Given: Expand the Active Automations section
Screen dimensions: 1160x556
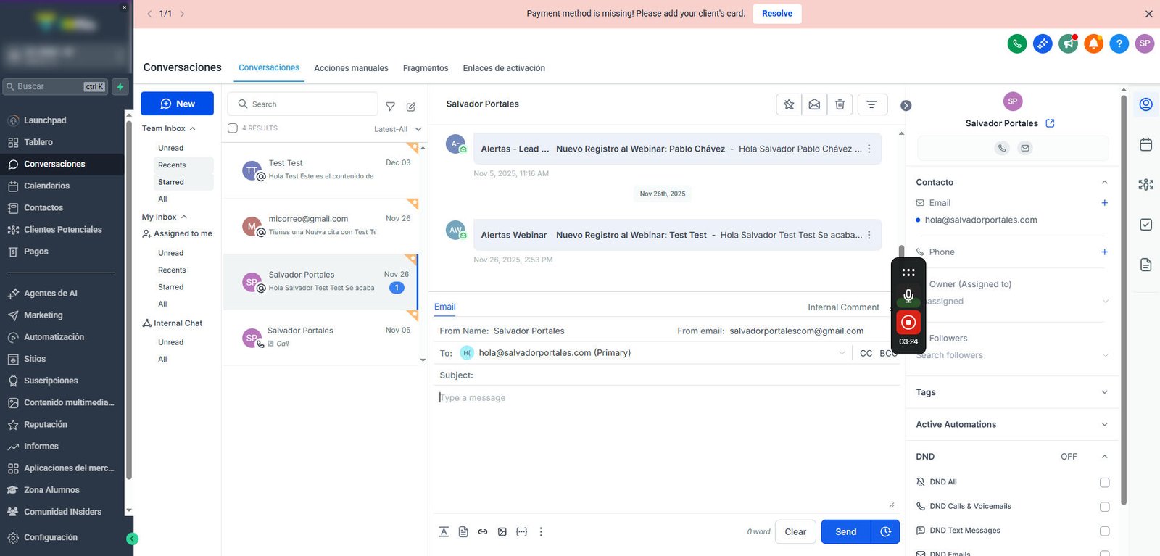Looking at the screenshot, I should pos(1105,425).
